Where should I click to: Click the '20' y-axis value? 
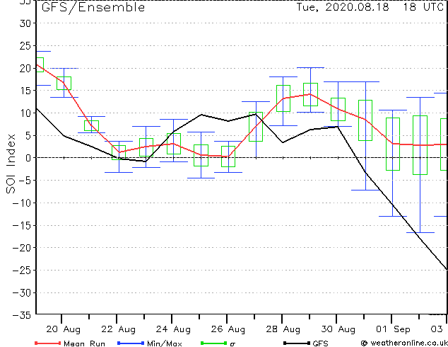pos(25,68)
